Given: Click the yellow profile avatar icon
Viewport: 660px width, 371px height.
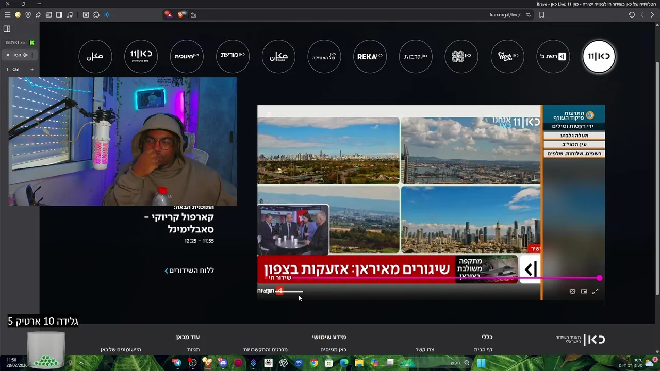Looking at the screenshot, I should point(18,15).
